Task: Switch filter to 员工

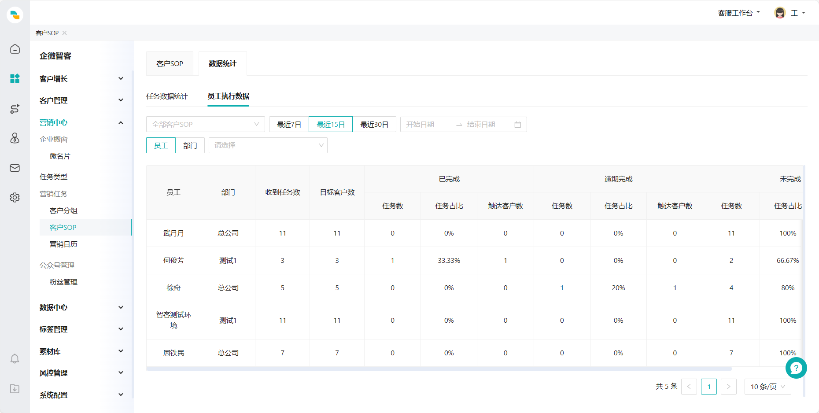Action: 161,145
